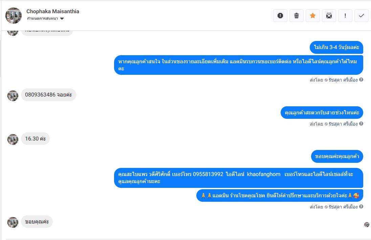This screenshot has height=240, width=371.
Task: Click the exclamation mark priority icon
Action: click(345, 16)
